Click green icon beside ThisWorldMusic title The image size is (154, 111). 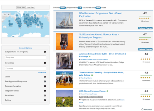pyautogui.click(x=92, y=75)
